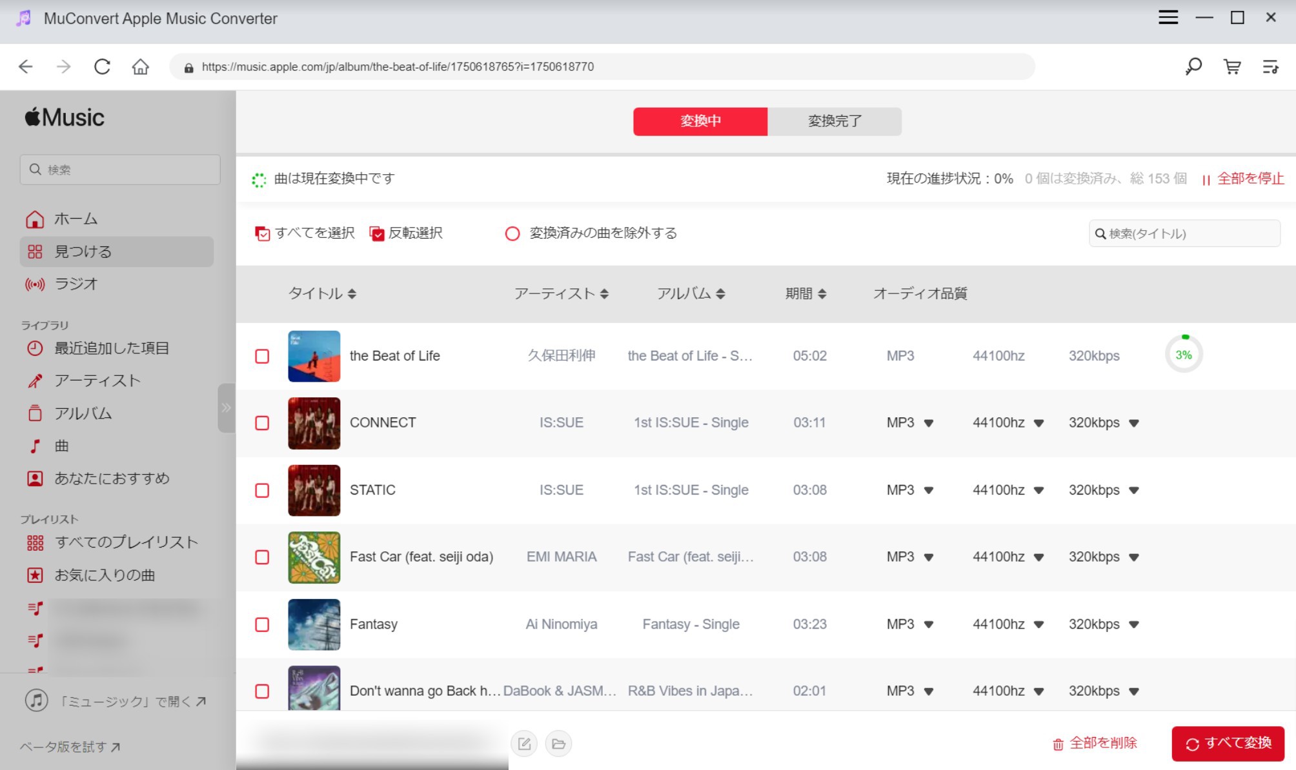The width and height of the screenshot is (1296, 770).
Task: Go to home page icon in toolbar
Action: (140, 66)
